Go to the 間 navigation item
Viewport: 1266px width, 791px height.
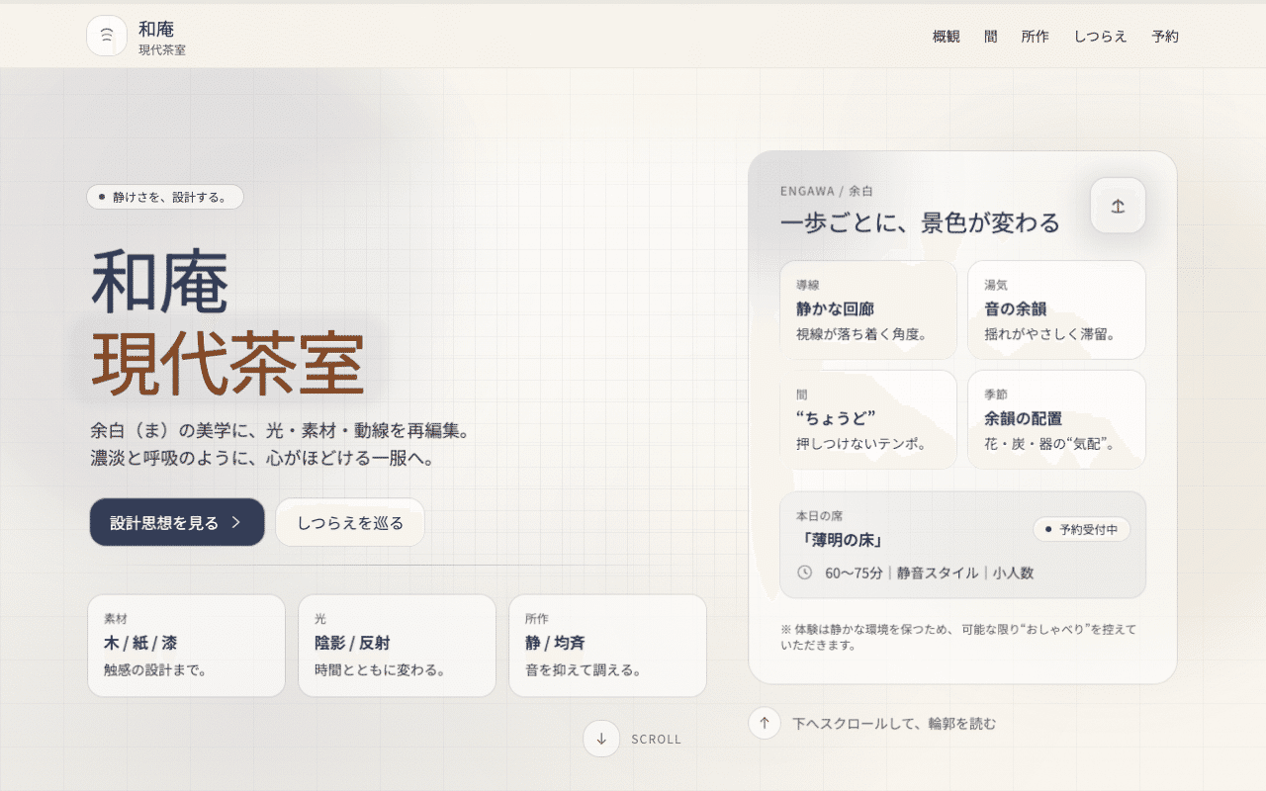[990, 37]
